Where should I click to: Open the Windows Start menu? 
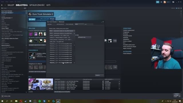click(x=2, y=101)
